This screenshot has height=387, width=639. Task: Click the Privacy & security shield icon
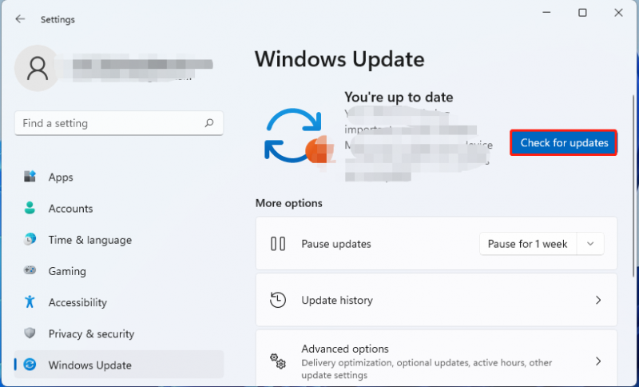tap(30, 333)
